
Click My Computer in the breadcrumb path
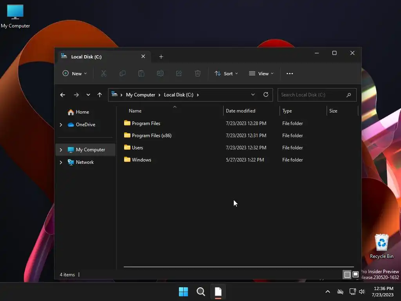pyautogui.click(x=141, y=95)
